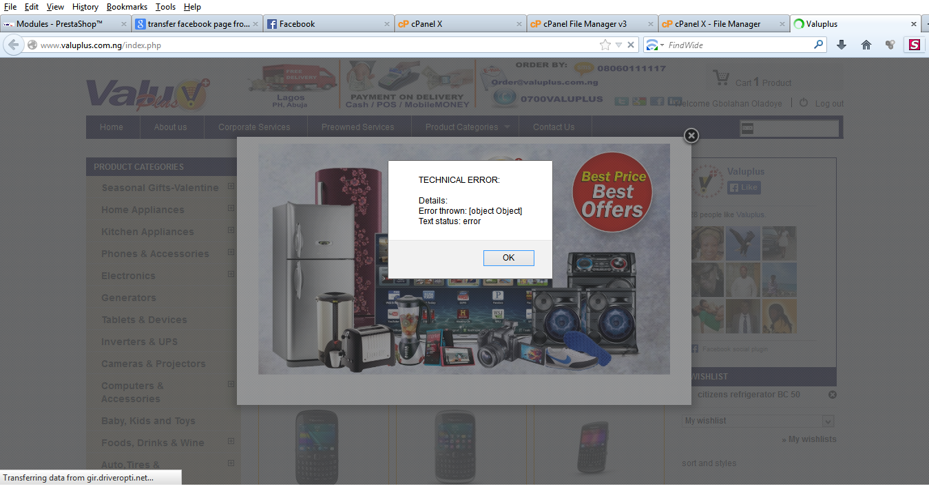Close the Facebook tab
The image size is (929, 495).
pyautogui.click(x=387, y=24)
